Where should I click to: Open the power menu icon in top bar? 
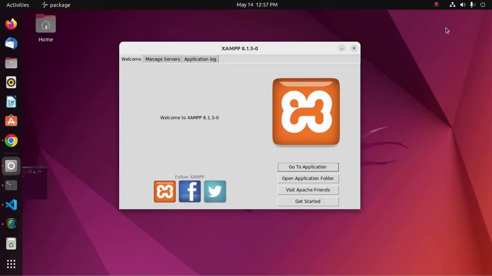pos(483,5)
